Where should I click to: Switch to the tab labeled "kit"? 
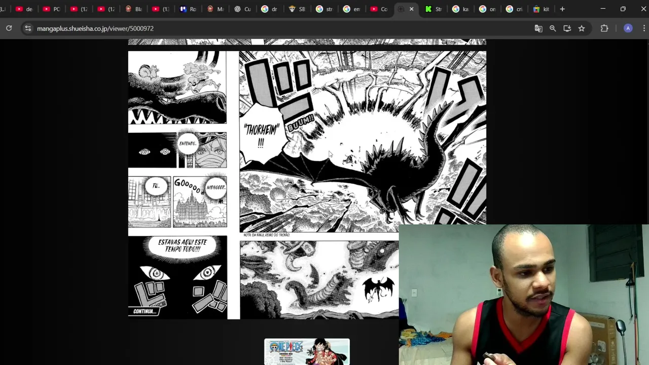tap(542, 9)
